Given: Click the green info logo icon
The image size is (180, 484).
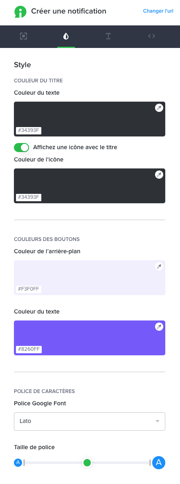Looking at the screenshot, I should pyautogui.click(x=20, y=11).
